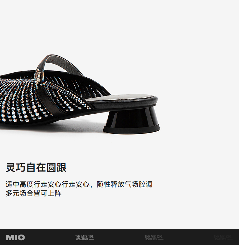
Task: Click the faded THE MIO GIRL label
Action: click(223, 237)
